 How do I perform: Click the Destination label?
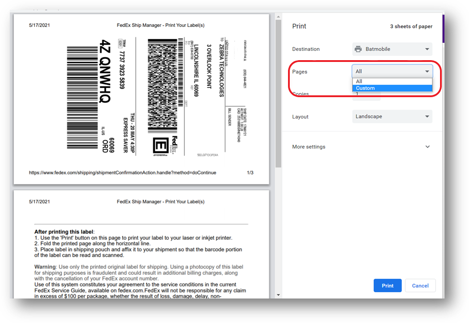pyautogui.click(x=306, y=49)
